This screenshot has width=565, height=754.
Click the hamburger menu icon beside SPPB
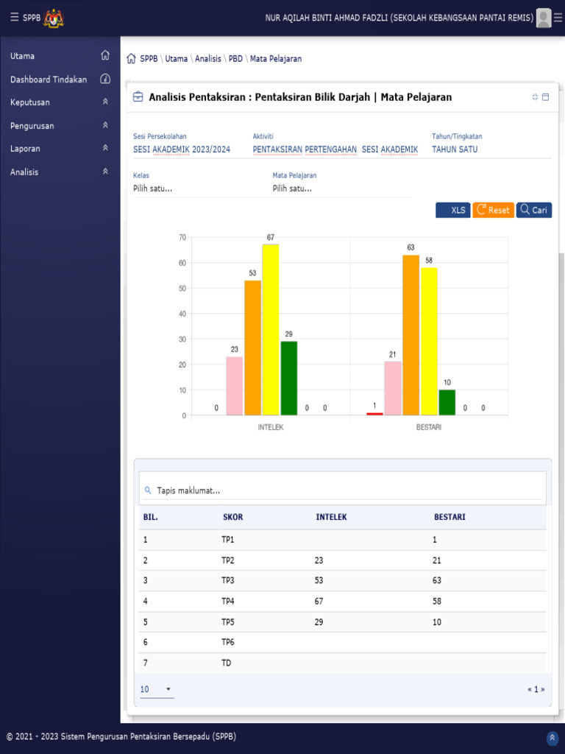point(14,18)
